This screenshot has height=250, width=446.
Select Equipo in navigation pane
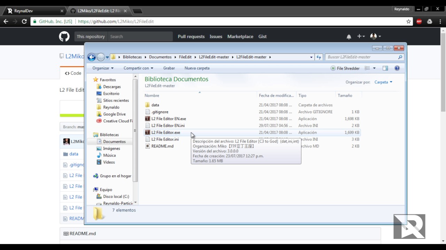tap(106, 190)
